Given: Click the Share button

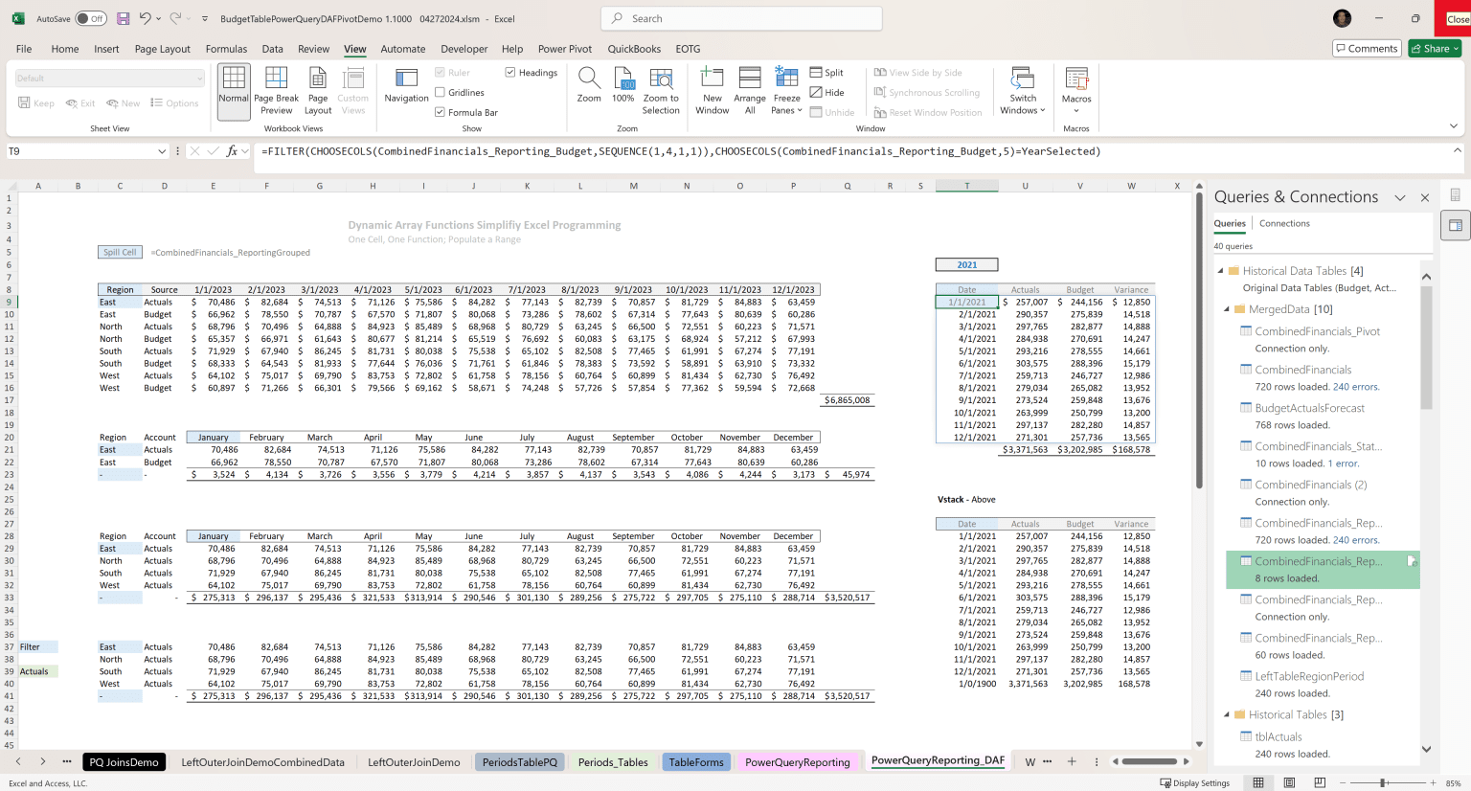Looking at the screenshot, I should coord(1433,48).
